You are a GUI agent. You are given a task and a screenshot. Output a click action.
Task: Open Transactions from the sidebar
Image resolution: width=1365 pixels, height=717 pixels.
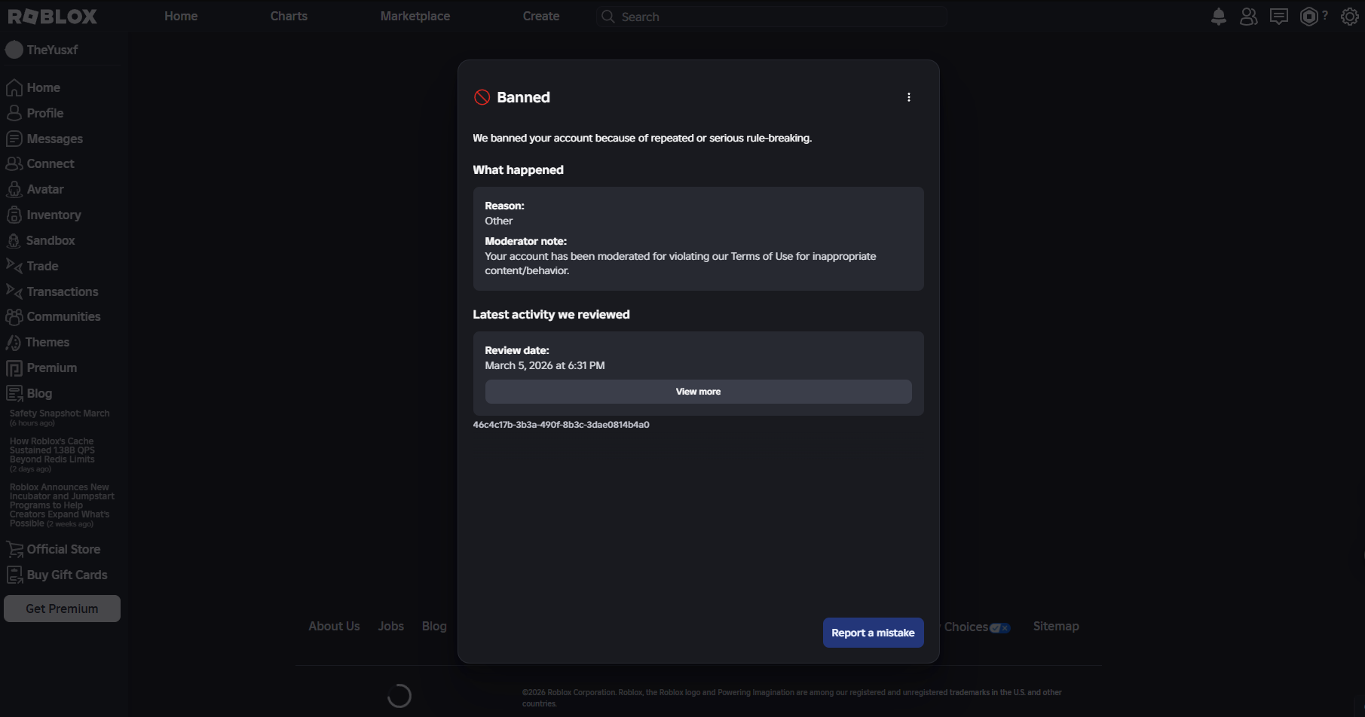53,291
